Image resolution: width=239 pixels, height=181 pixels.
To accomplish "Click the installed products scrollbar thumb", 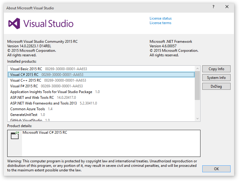I will click(197, 86).
